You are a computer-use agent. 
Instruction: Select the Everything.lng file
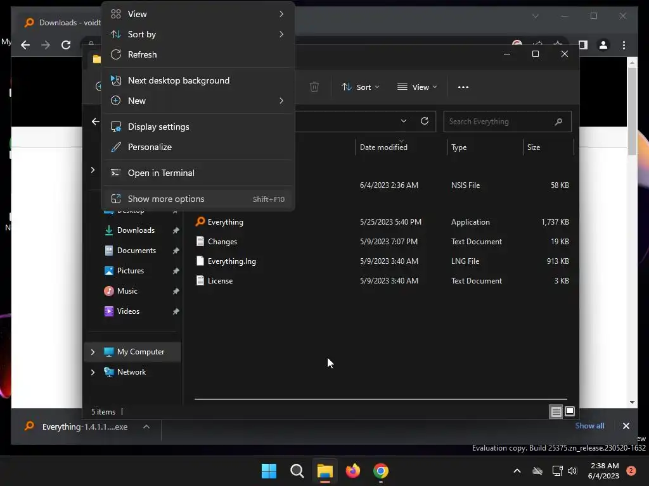(382, 261)
